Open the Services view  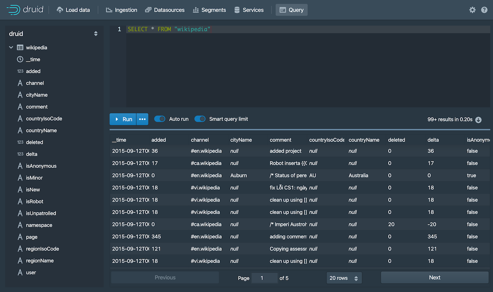249,10
